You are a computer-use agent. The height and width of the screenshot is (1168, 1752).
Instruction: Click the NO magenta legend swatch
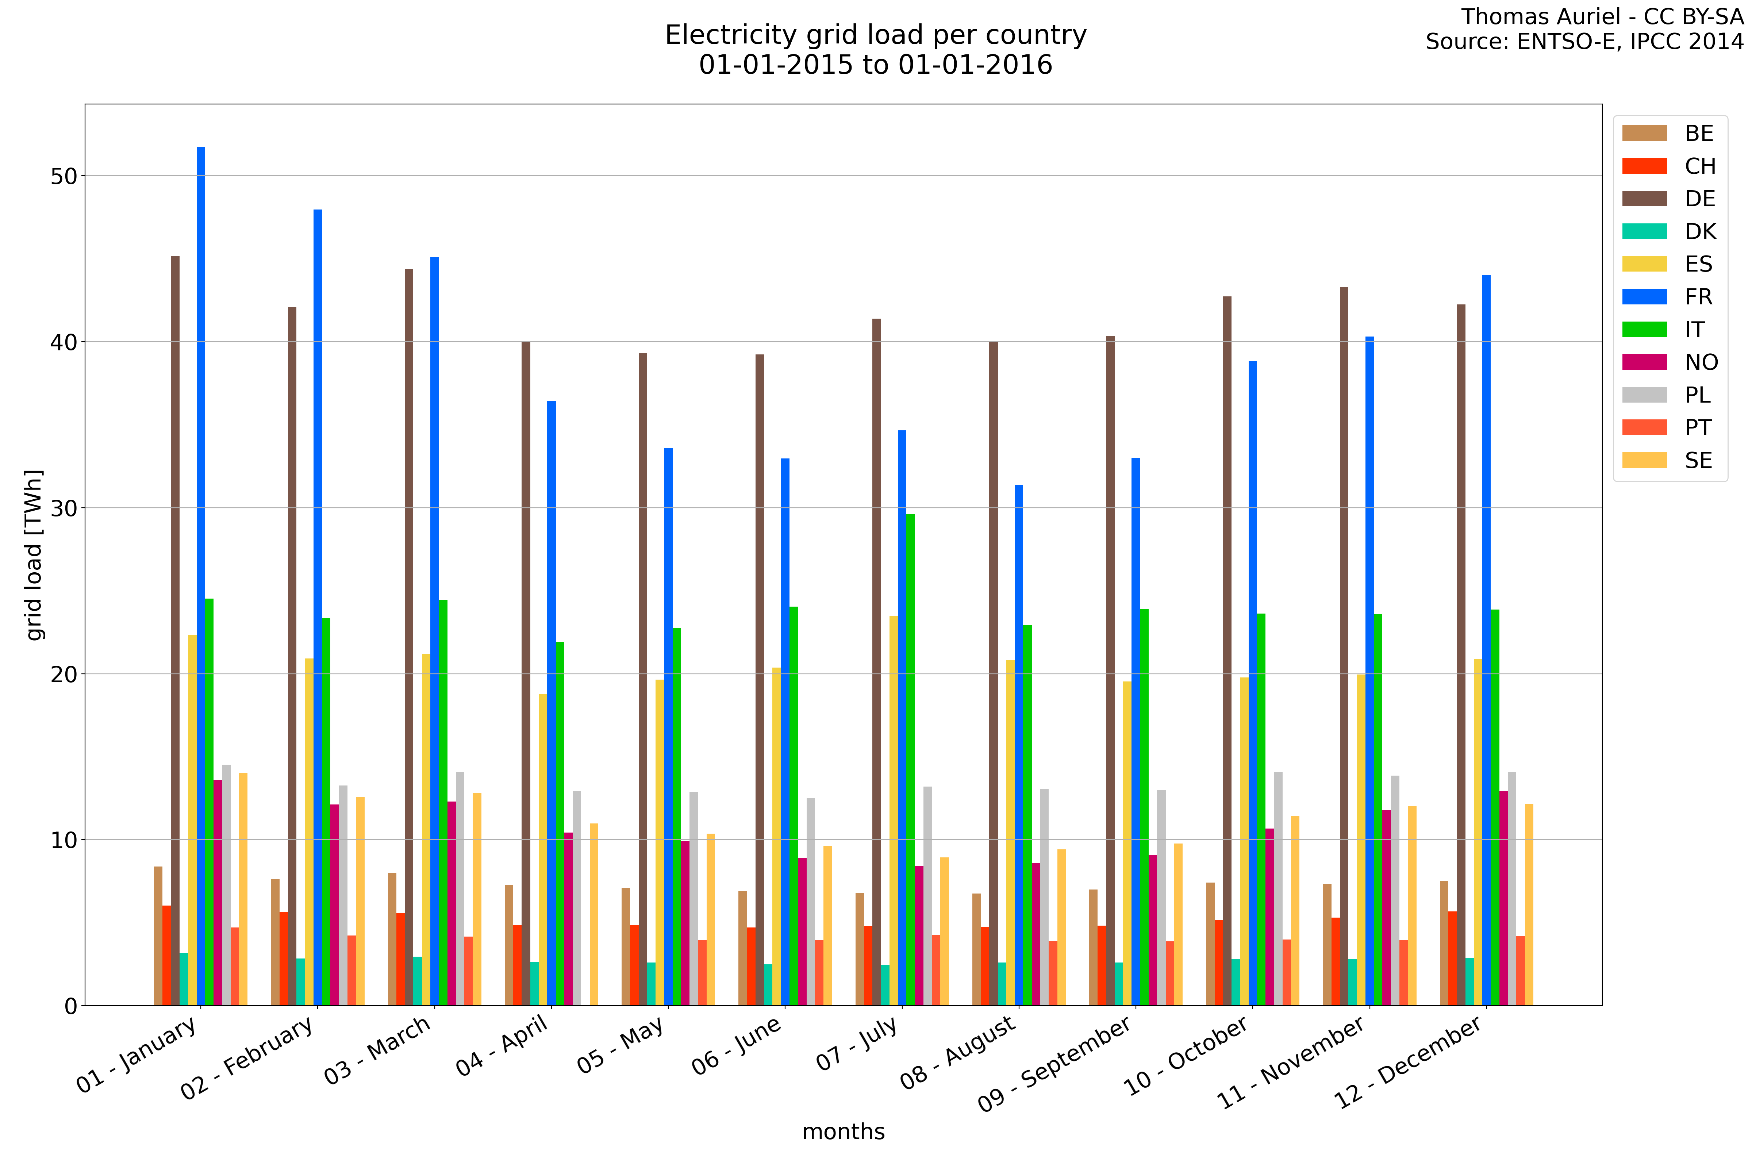[x=1644, y=362]
